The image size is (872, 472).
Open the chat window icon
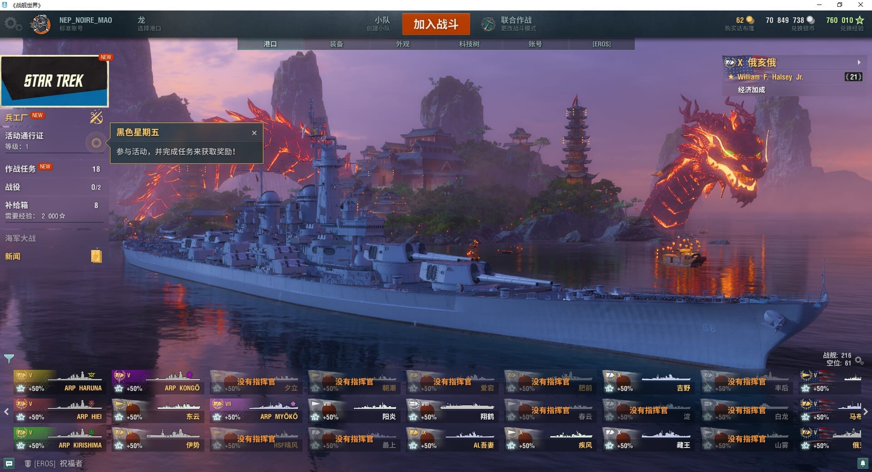[9, 463]
